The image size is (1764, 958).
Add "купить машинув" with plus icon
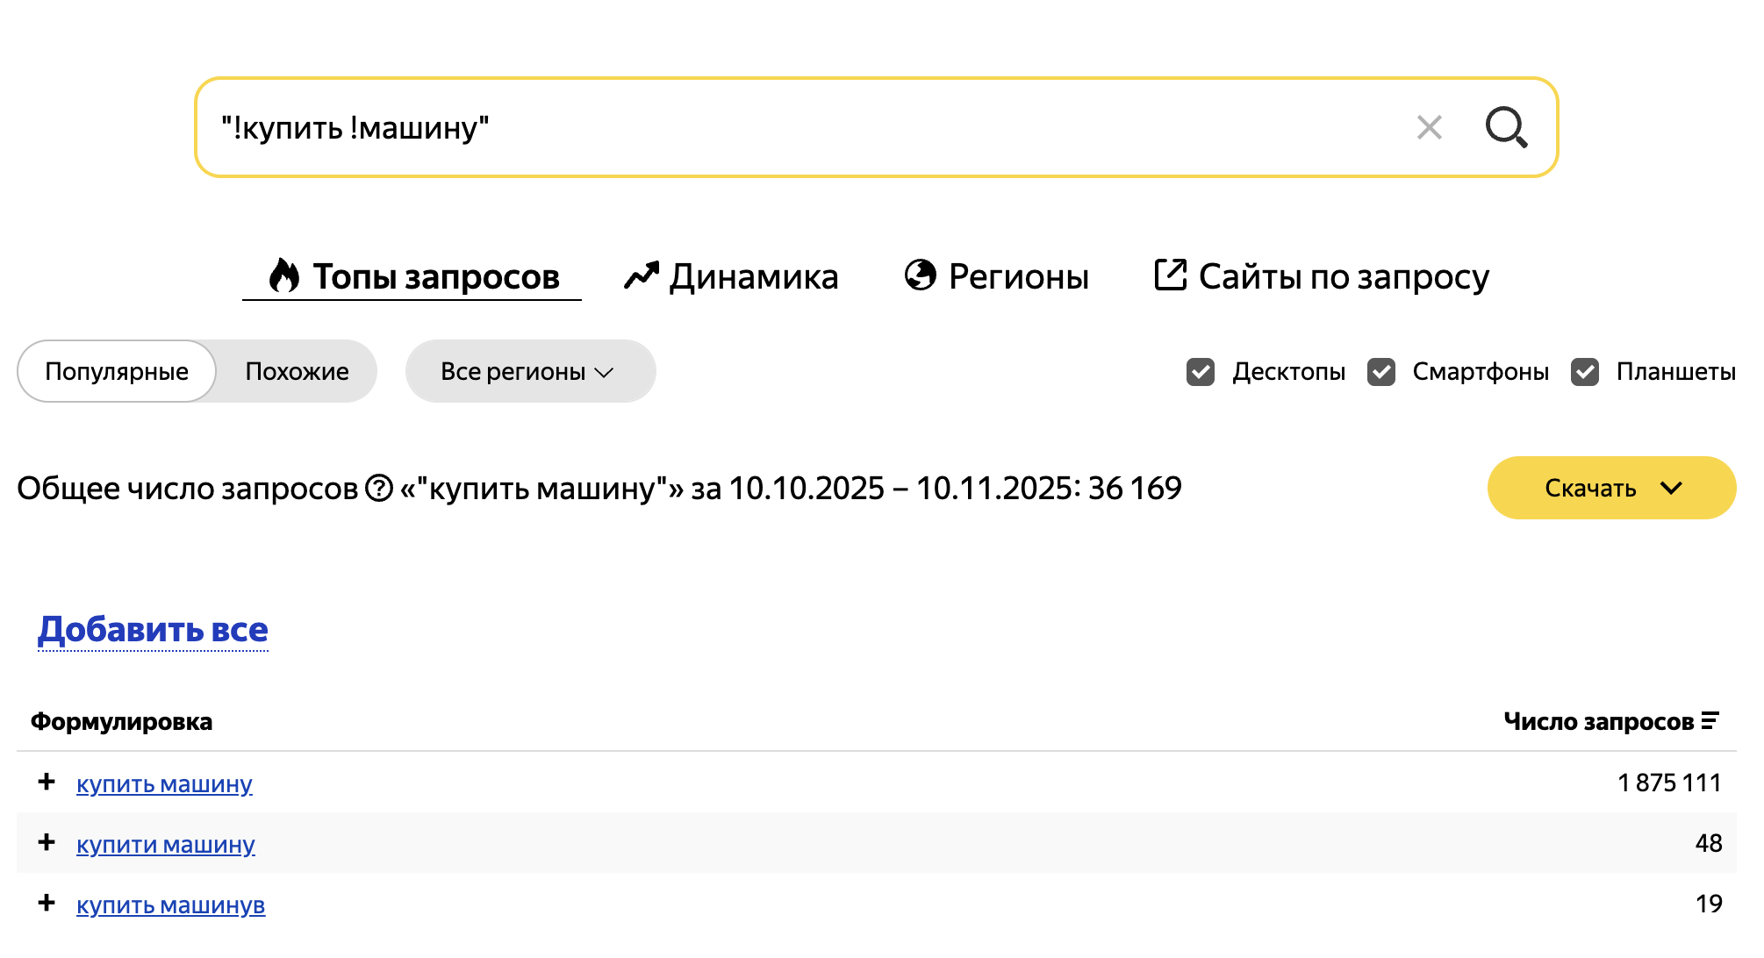click(47, 903)
